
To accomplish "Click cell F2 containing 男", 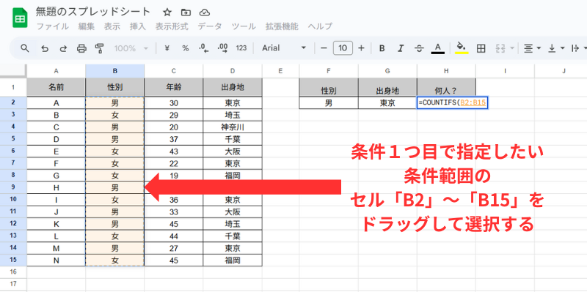I will coord(328,102).
